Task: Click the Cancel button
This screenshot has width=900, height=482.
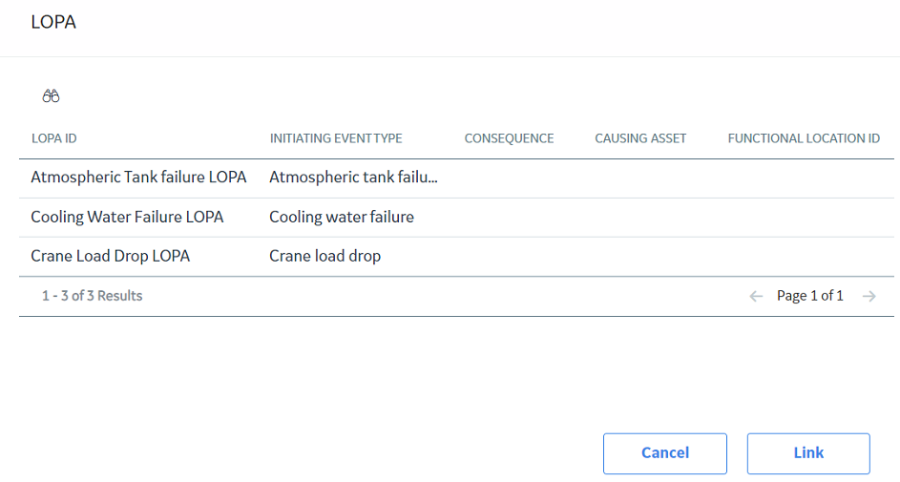Action: (664, 453)
